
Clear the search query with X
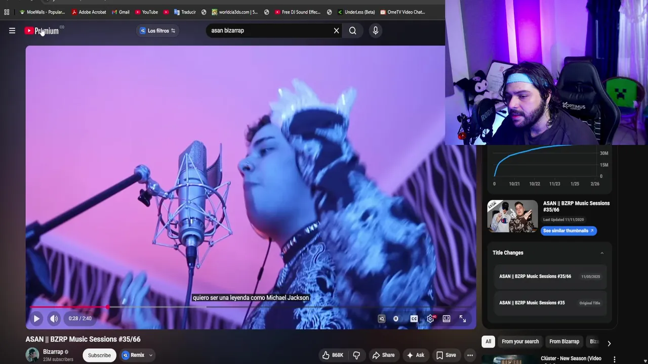336,30
